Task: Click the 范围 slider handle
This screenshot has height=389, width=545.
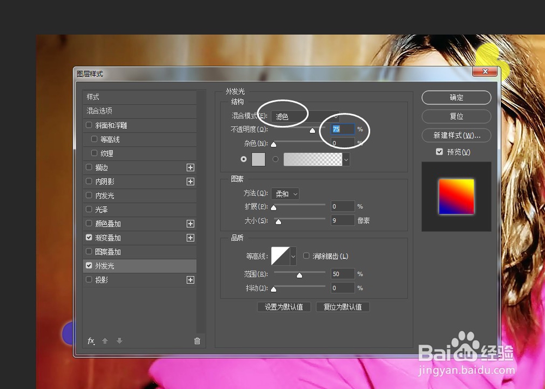Action: tap(299, 275)
